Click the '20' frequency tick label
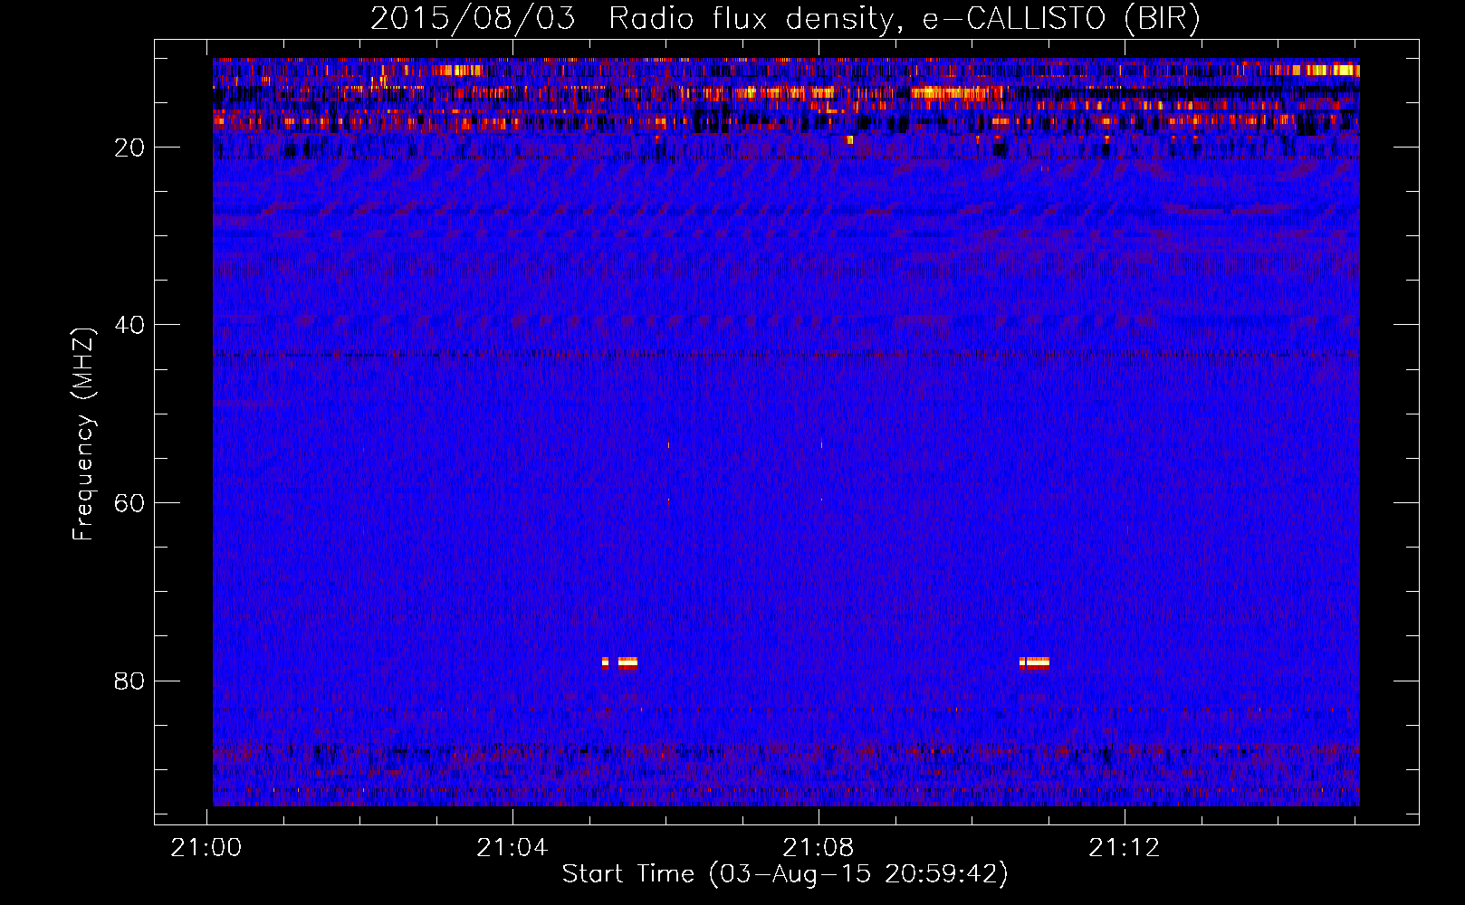 (129, 148)
